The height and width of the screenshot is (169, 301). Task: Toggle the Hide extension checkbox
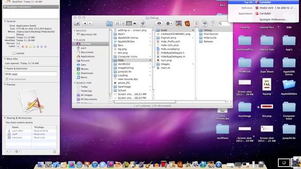pos(7,79)
